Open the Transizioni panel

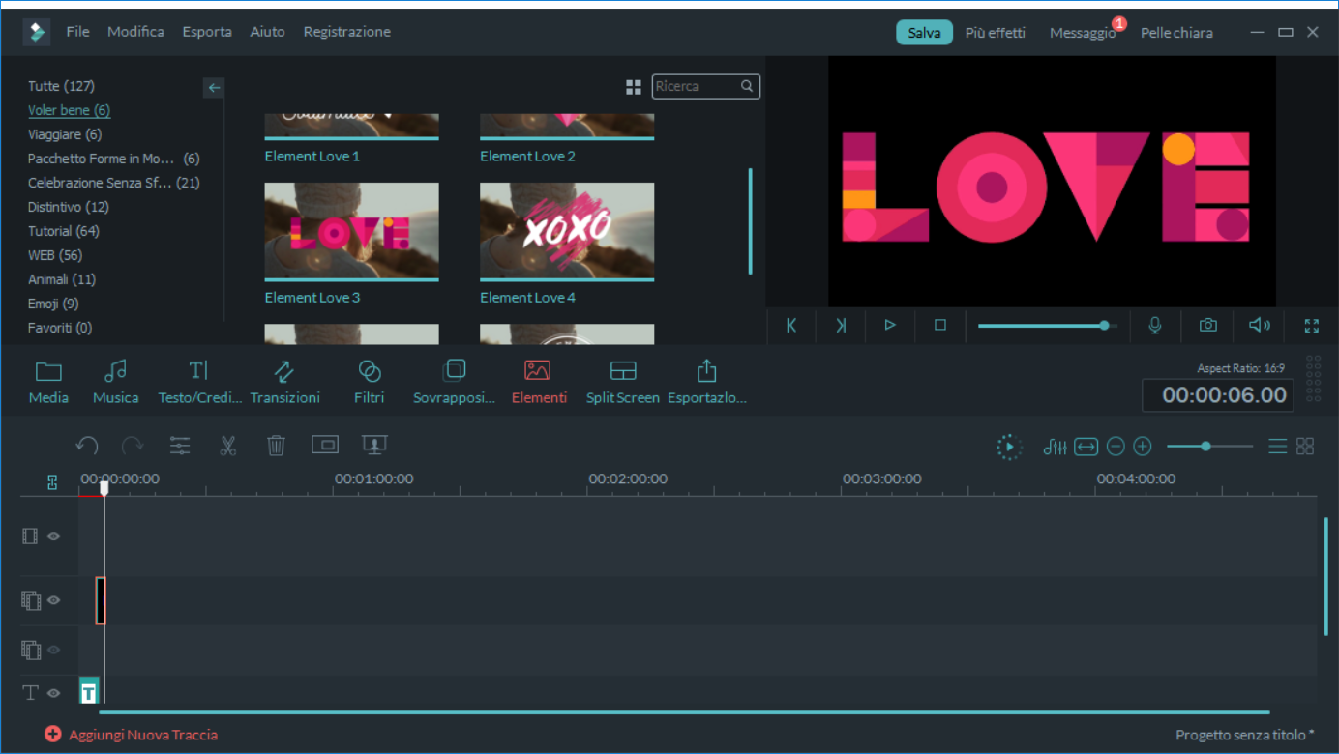284,383
